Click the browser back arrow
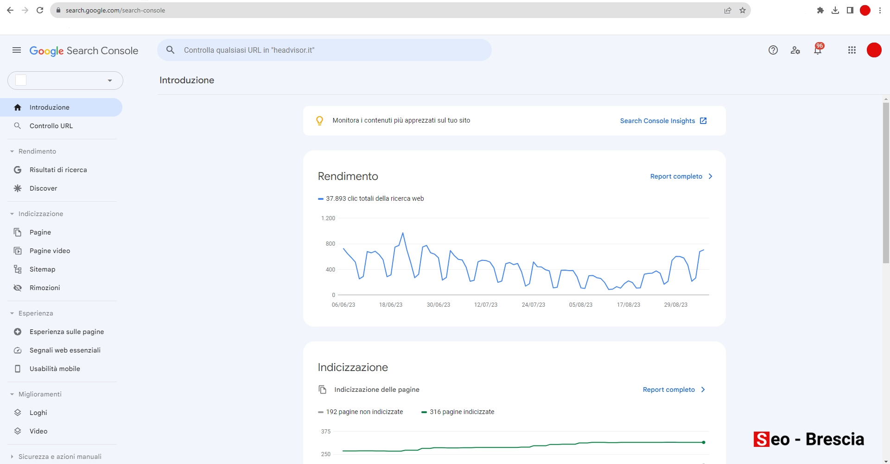890x464 pixels. coord(10,10)
